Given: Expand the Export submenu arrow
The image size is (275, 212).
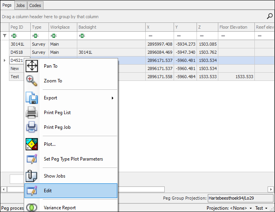Looking at the screenshot, I should [113, 98].
